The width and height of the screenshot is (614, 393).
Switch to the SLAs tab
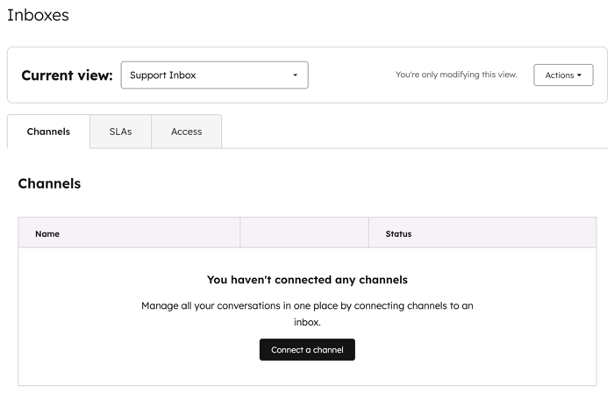point(120,132)
